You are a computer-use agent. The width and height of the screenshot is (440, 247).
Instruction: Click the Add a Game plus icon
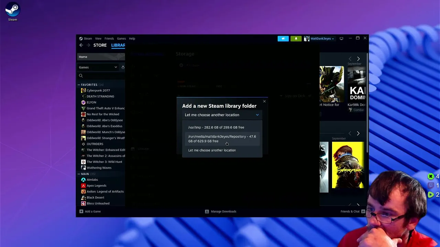(81, 211)
